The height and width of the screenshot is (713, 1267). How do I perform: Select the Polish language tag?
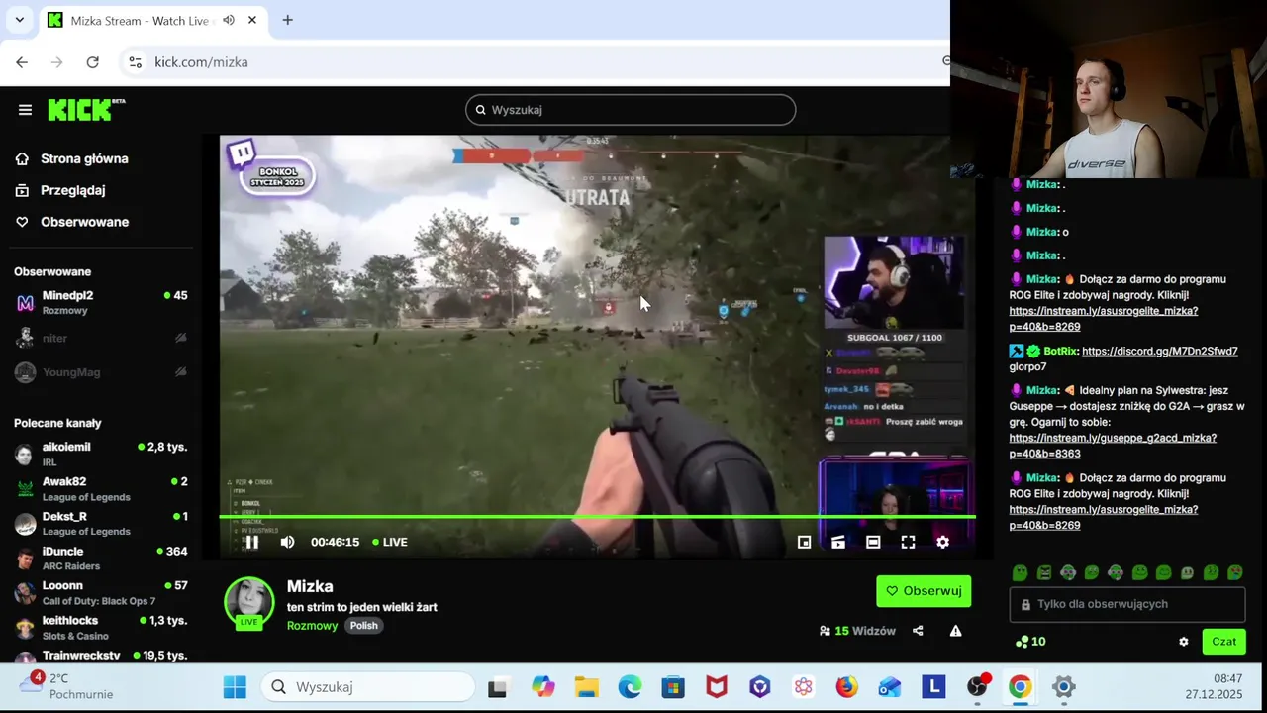click(x=363, y=626)
